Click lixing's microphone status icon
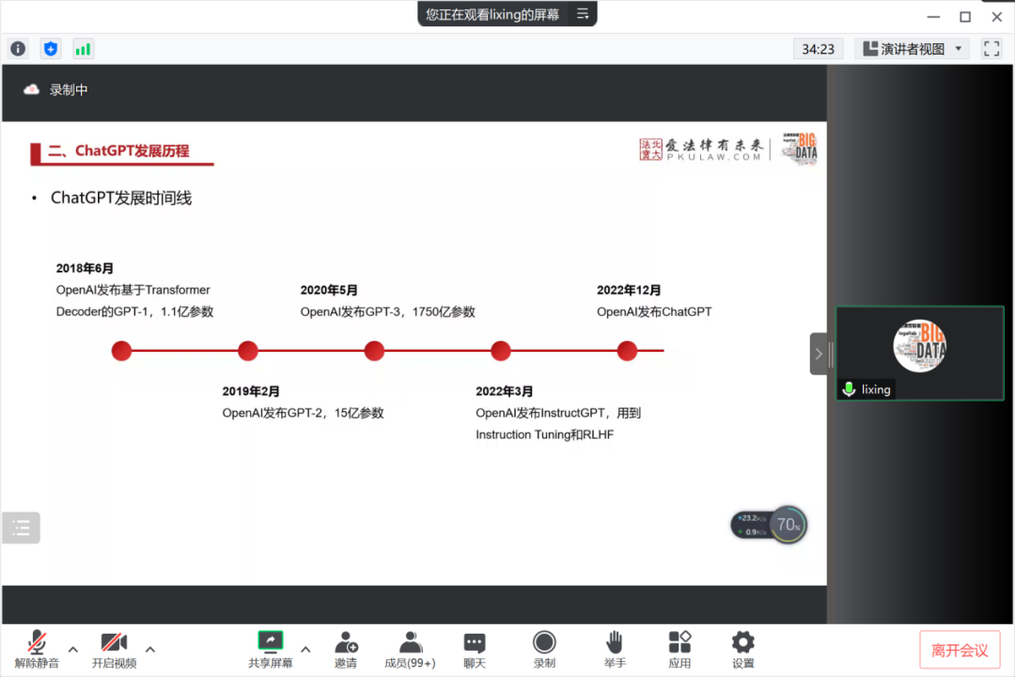 [x=849, y=389]
